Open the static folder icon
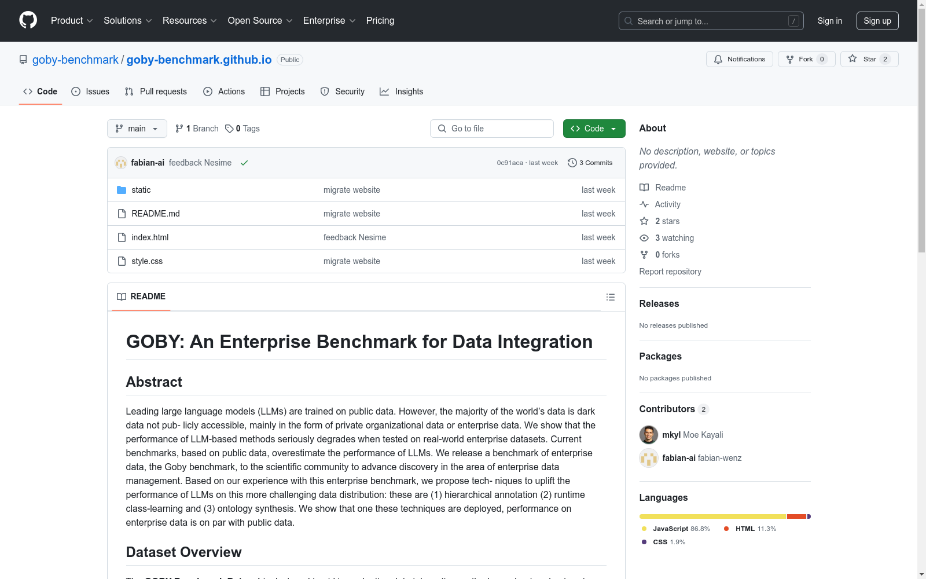926x579 pixels. pyautogui.click(x=122, y=190)
